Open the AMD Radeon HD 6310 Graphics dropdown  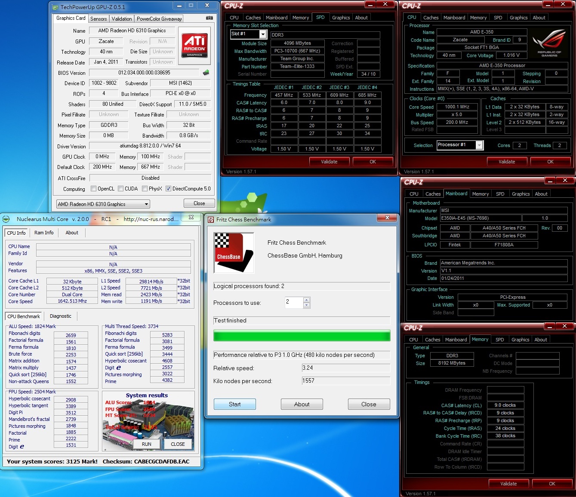pos(103,204)
